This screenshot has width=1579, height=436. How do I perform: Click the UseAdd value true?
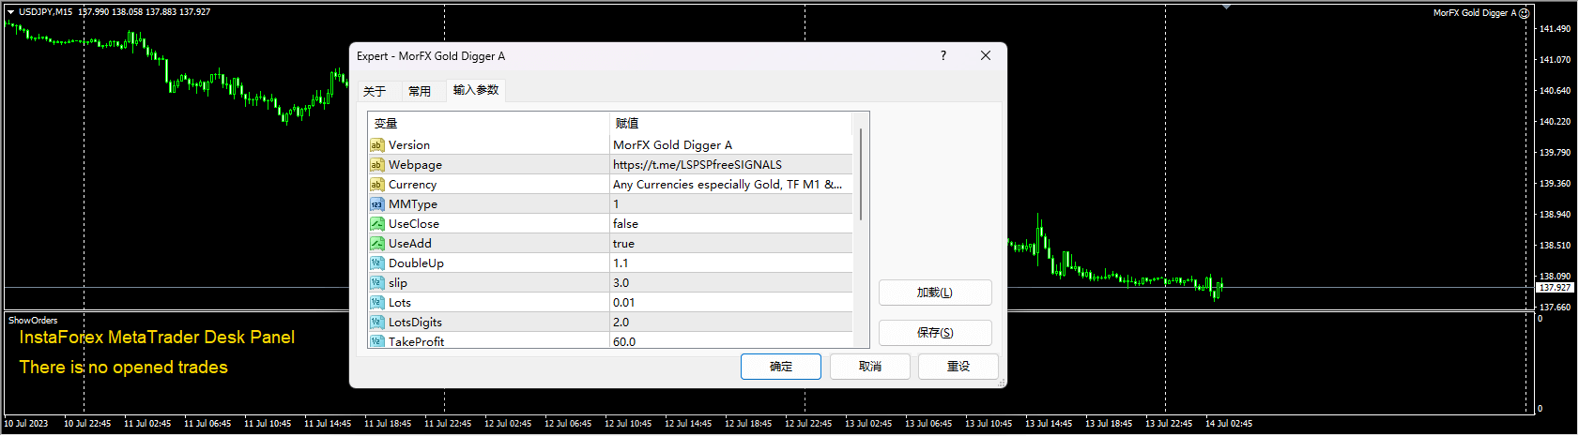(x=731, y=244)
